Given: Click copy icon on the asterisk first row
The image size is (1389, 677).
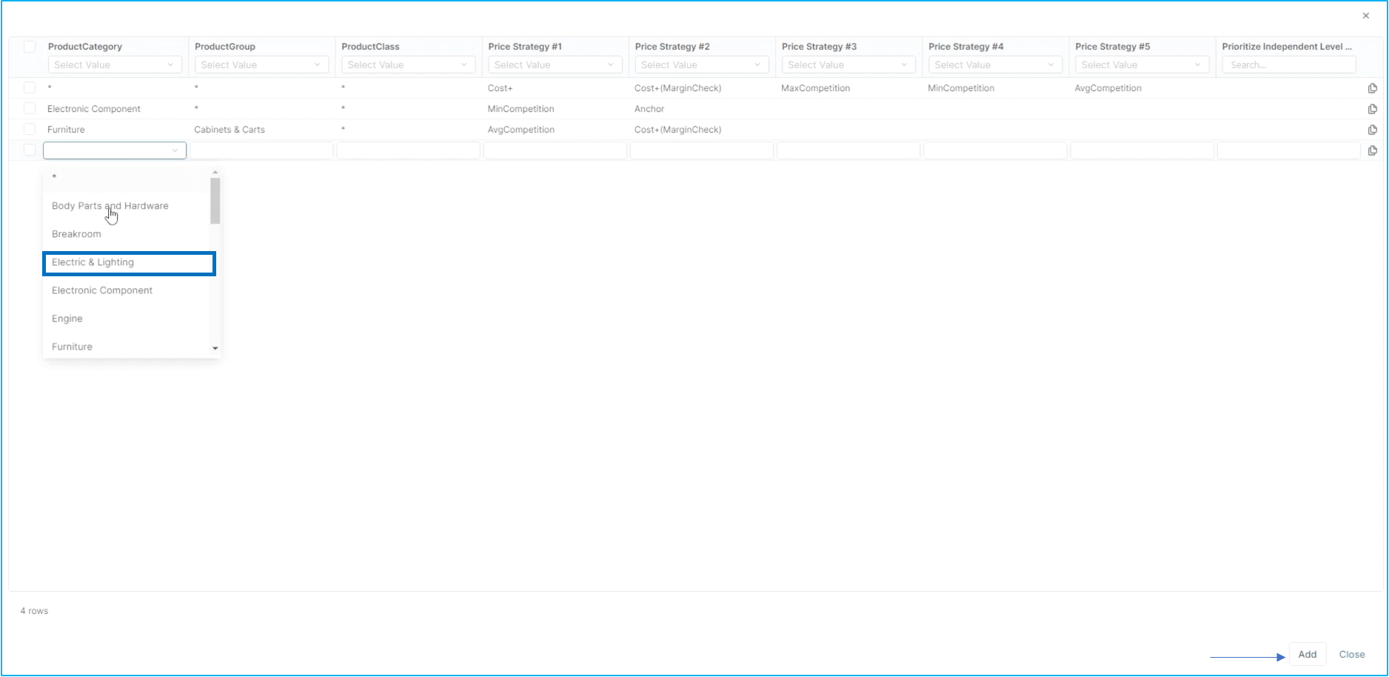Looking at the screenshot, I should (x=1372, y=88).
